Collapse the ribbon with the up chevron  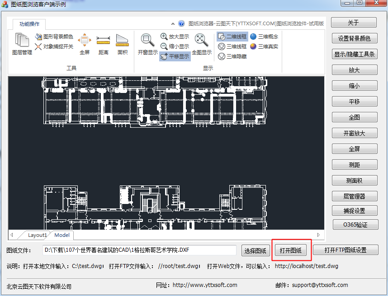pos(173,24)
